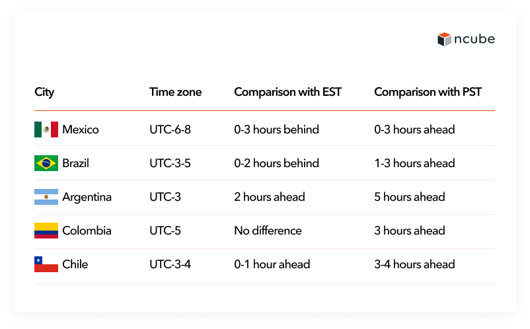Image resolution: width=530 pixels, height=329 pixels.
Task: Select the Mexico flag icon
Action: point(46,129)
